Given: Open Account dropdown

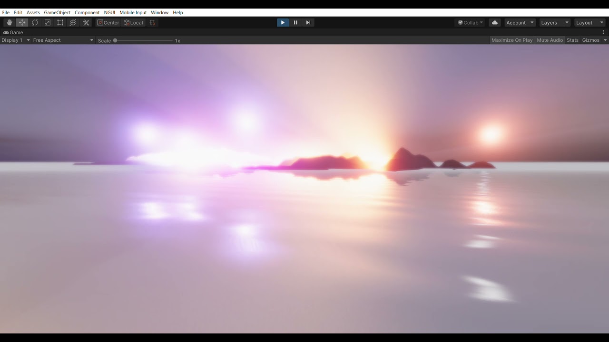Looking at the screenshot, I should [x=520, y=23].
